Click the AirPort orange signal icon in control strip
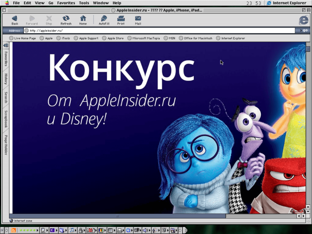This screenshot has height=234, width=312. click(13, 230)
